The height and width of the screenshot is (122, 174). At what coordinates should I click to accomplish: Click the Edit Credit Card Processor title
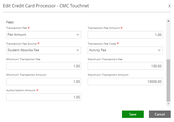[x=46, y=6]
